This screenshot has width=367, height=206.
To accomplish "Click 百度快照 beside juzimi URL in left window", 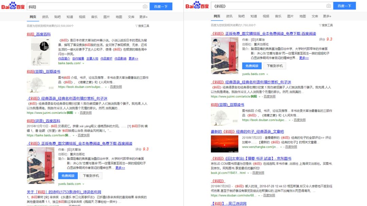I will 86,113.
